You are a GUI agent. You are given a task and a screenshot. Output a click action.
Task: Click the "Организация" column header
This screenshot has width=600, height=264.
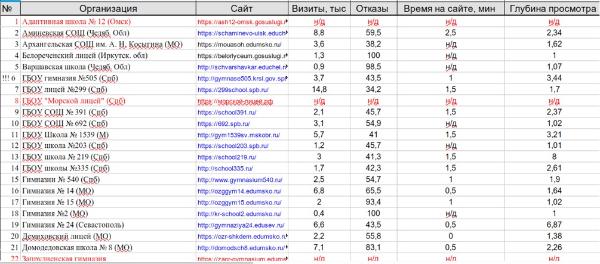[x=108, y=8]
